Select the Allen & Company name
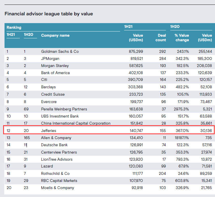 point(56,138)
